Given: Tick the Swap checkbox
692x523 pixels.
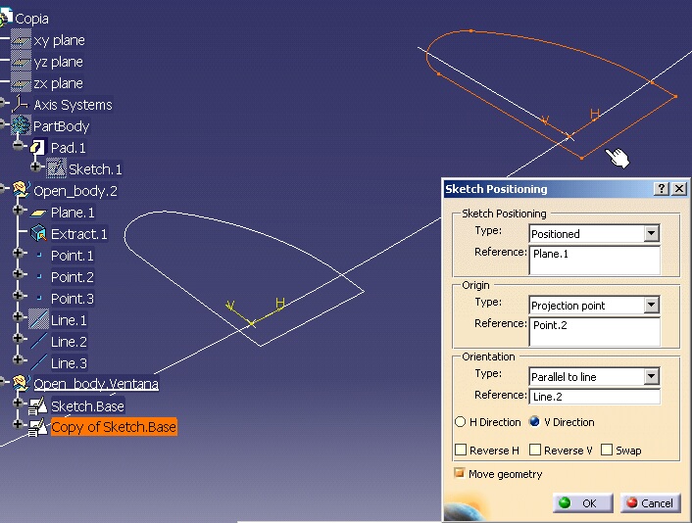Looking at the screenshot, I should click(x=608, y=451).
